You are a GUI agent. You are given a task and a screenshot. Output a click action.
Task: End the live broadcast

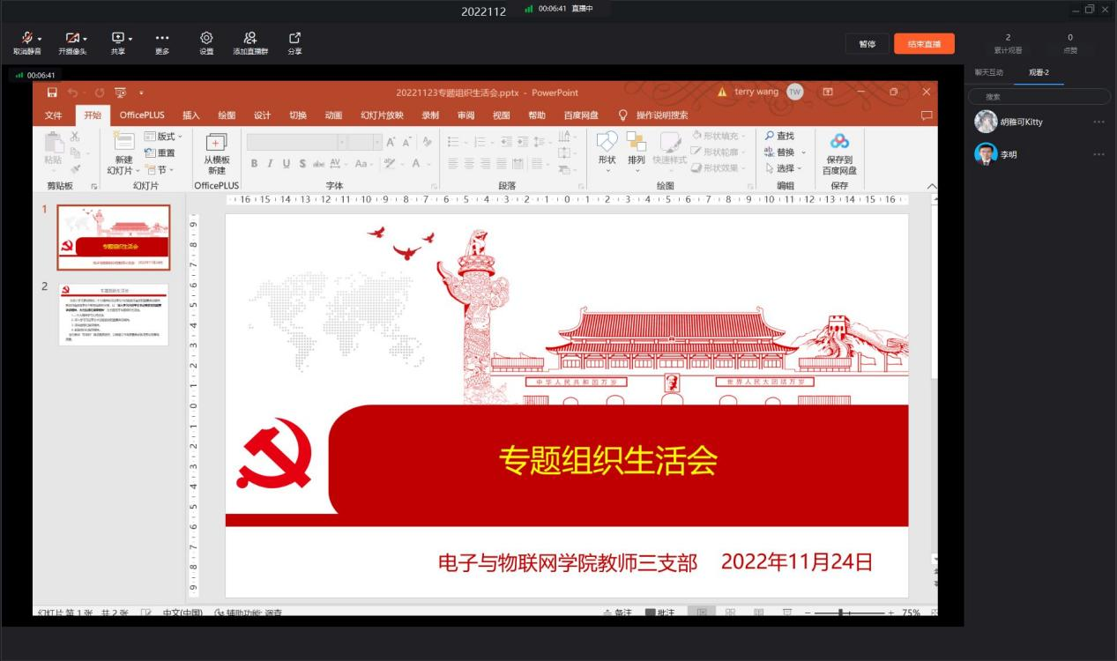tap(924, 44)
